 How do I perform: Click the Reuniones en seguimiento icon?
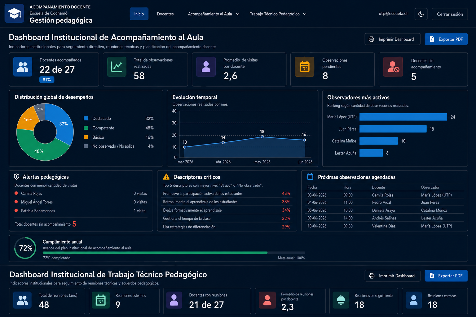click(x=341, y=300)
